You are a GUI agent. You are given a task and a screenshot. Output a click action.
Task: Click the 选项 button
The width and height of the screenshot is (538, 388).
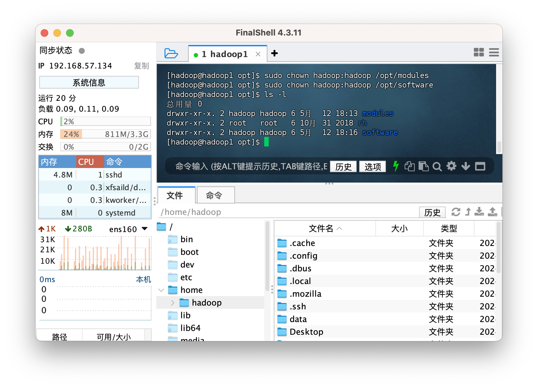(x=373, y=166)
